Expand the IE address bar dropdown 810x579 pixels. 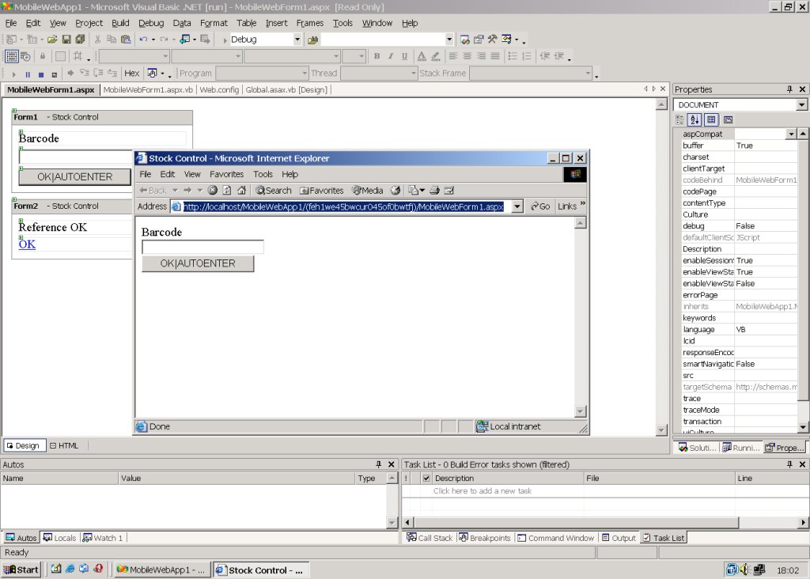click(517, 206)
